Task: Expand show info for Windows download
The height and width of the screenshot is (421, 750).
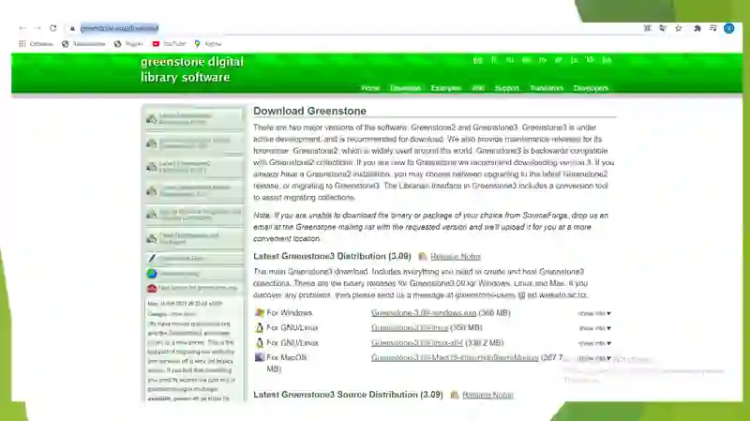Action: [594, 313]
